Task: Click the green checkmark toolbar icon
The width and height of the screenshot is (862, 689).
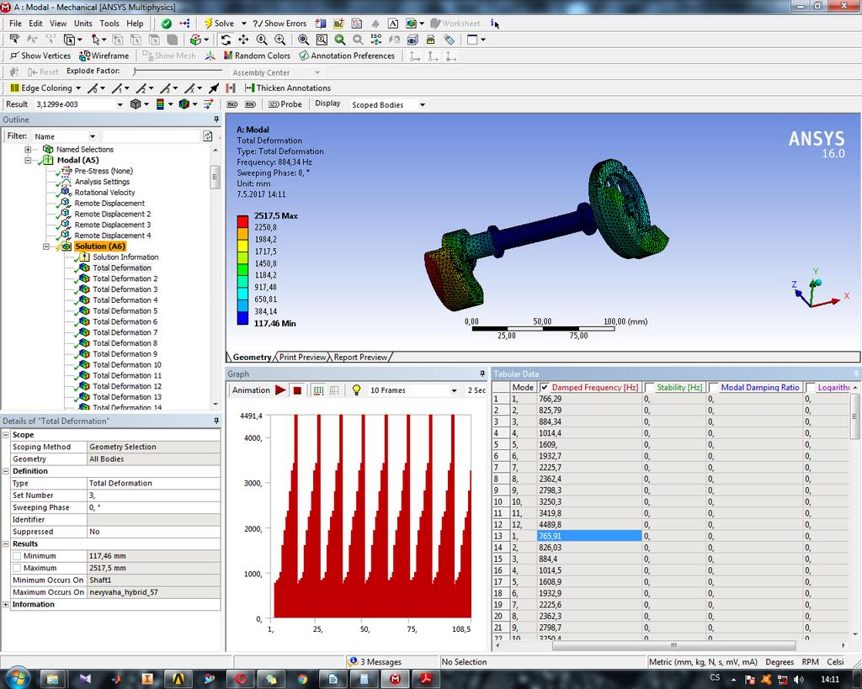Action: [x=166, y=23]
